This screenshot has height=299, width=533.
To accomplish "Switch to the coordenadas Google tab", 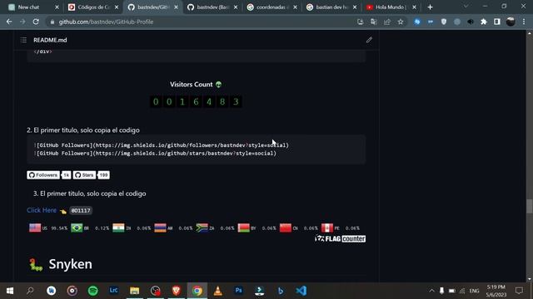I will (272, 7).
